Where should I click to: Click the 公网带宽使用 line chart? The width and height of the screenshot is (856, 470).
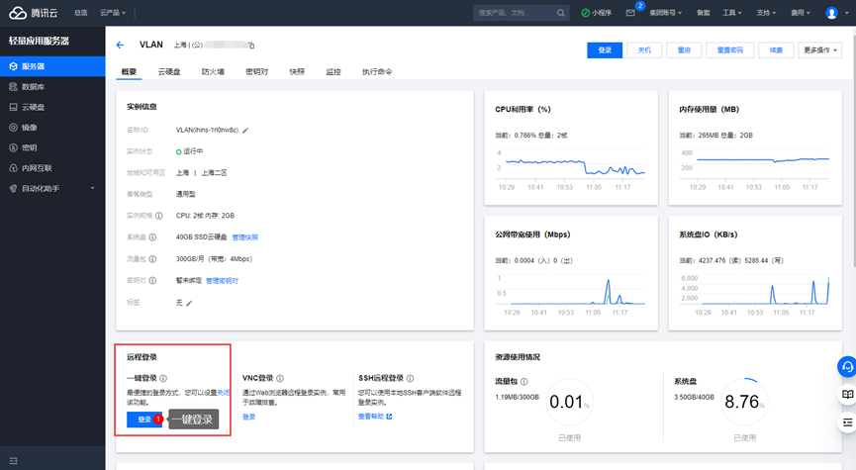571,295
